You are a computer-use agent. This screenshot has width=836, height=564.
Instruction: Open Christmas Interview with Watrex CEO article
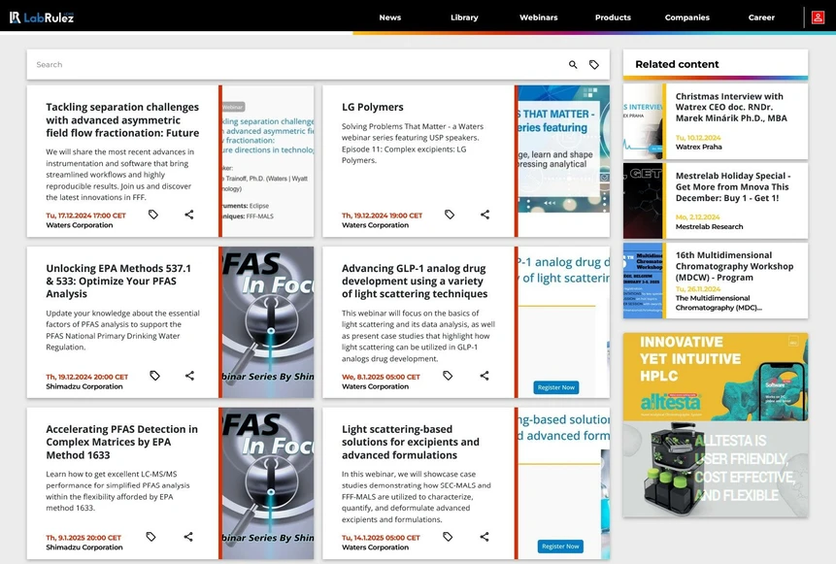[x=731, y=107]
